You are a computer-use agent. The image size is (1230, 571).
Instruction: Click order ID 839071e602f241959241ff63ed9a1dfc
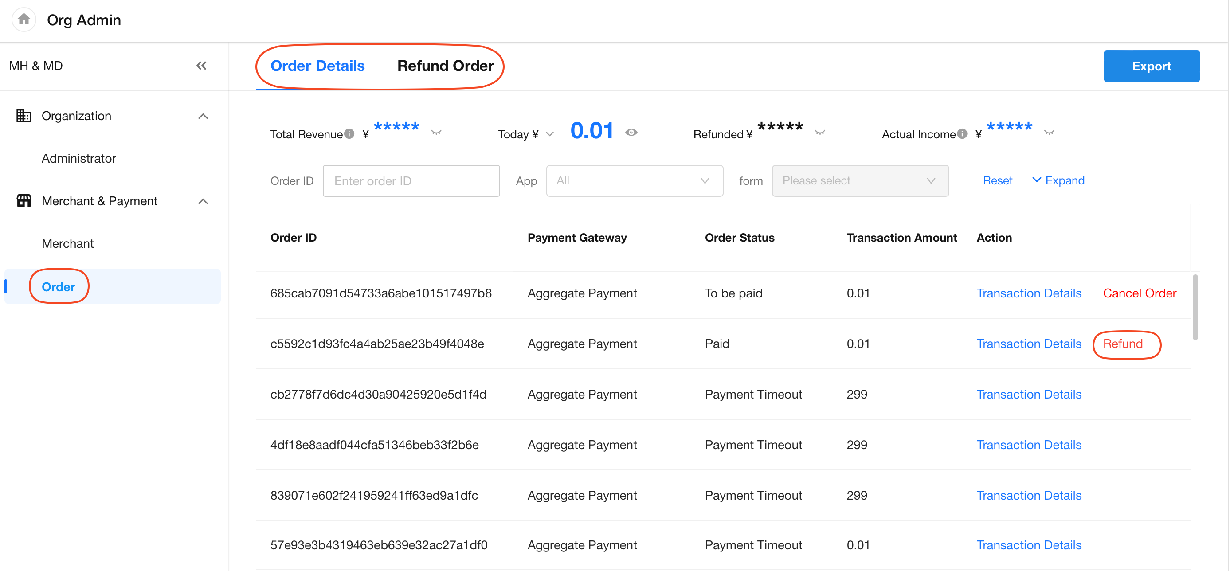pos(374,496)
